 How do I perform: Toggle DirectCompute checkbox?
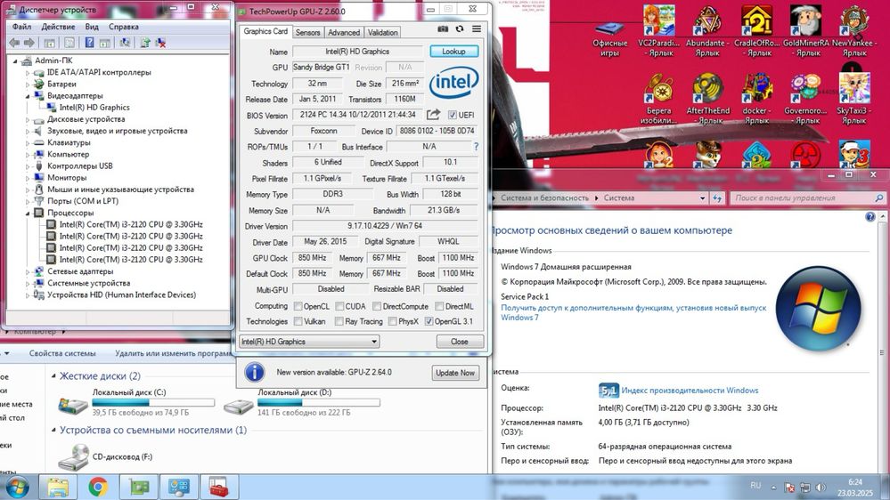point(377,306)
